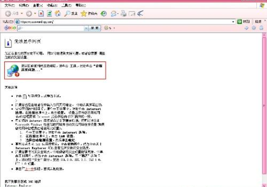The image size is (267, 187).
Task: Click the Back navigation button
Action: pos(8,14)
